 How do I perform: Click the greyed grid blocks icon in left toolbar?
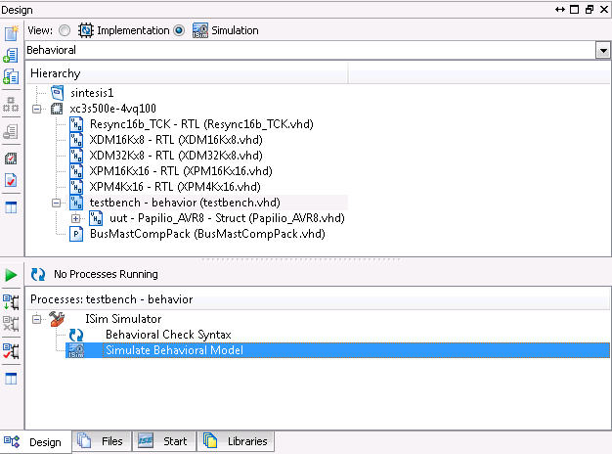click(x=11, y=105)
